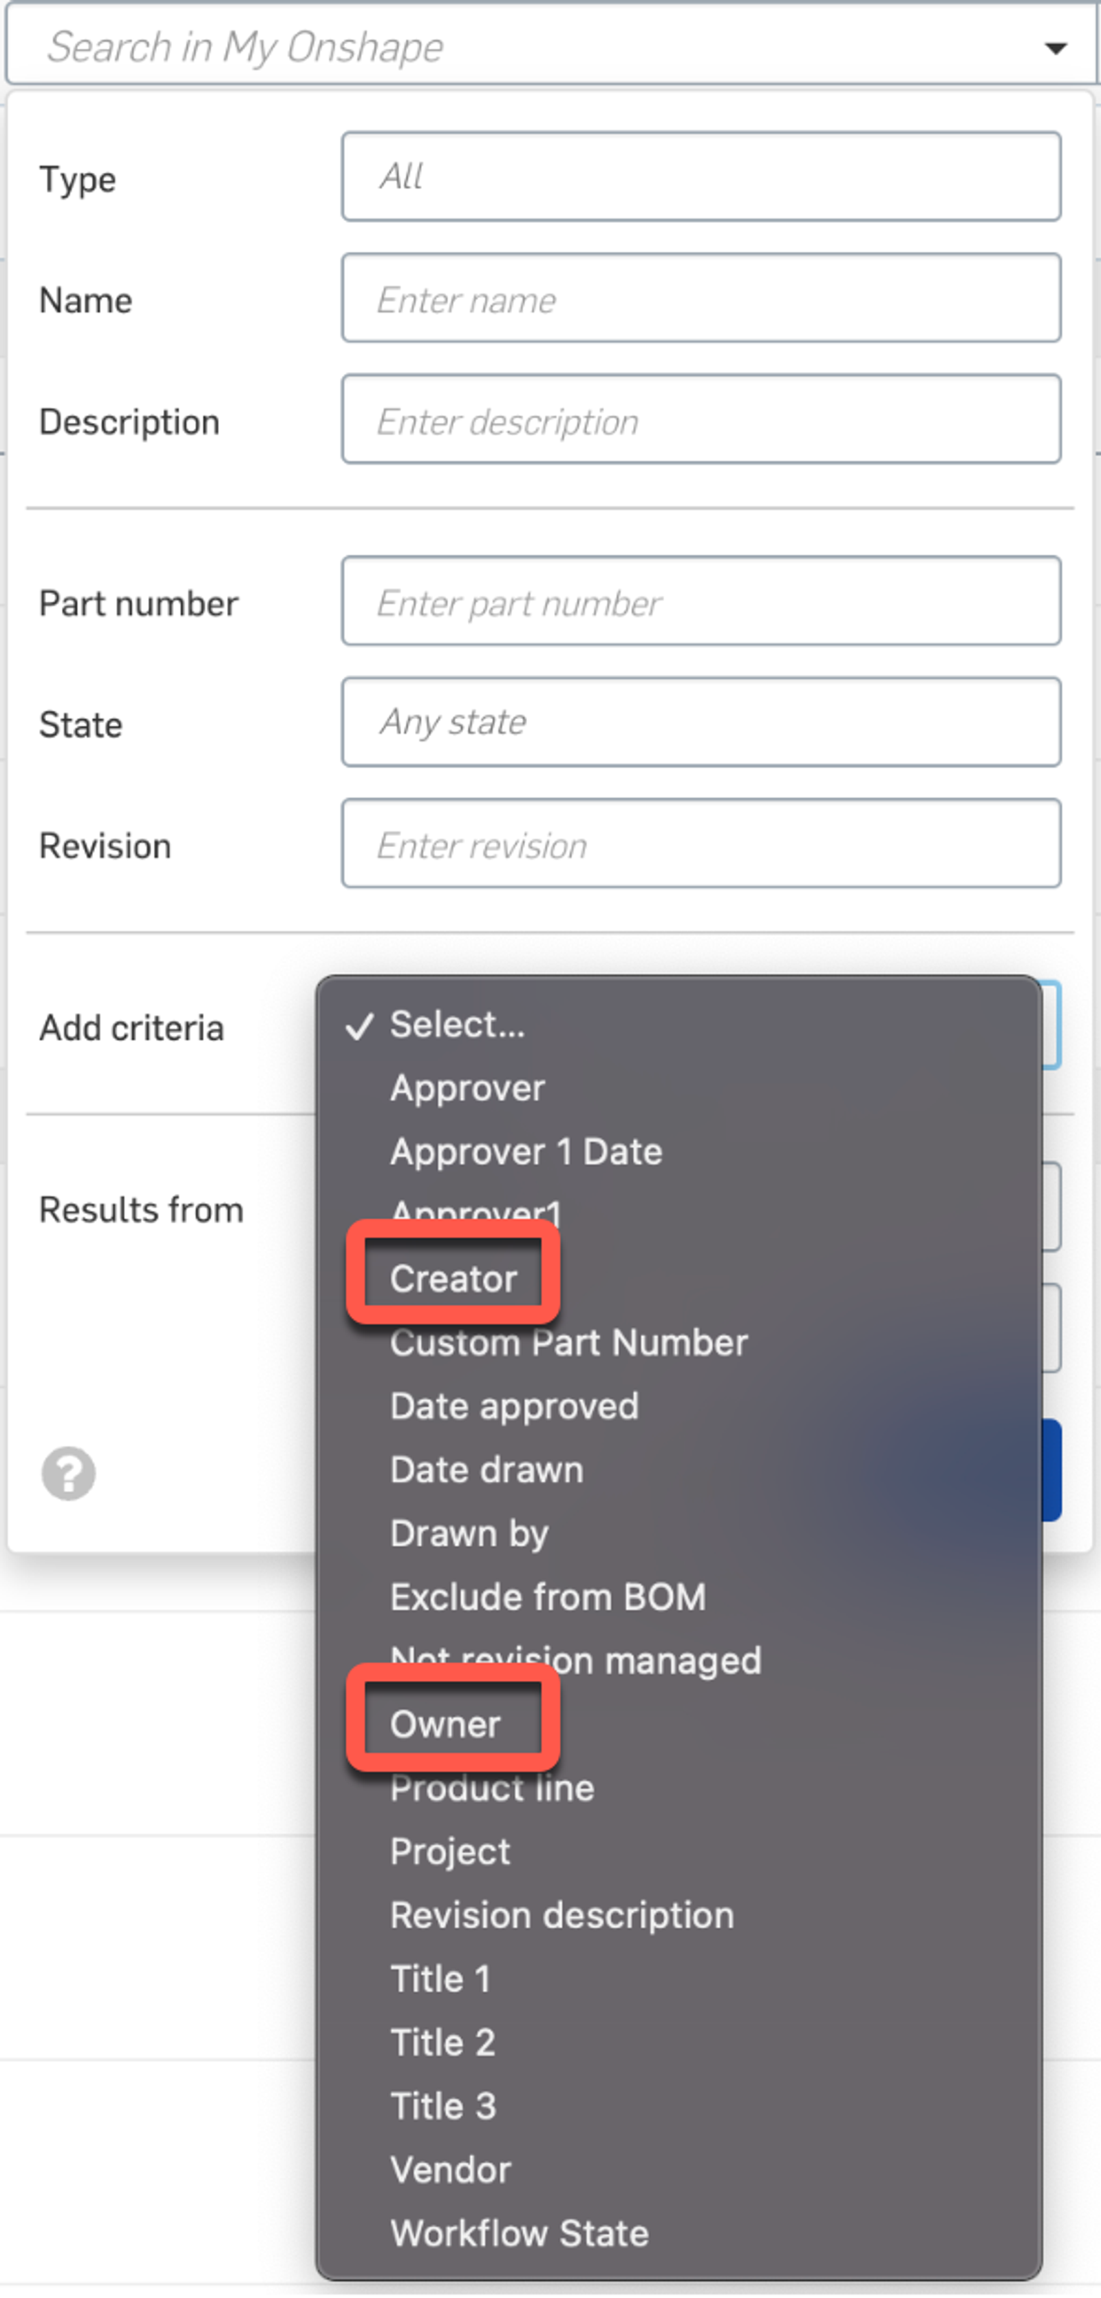The height and width of the screenshot is (2298, 1101).
Task: Click the help question mark icon
Action: (67, 1473)
